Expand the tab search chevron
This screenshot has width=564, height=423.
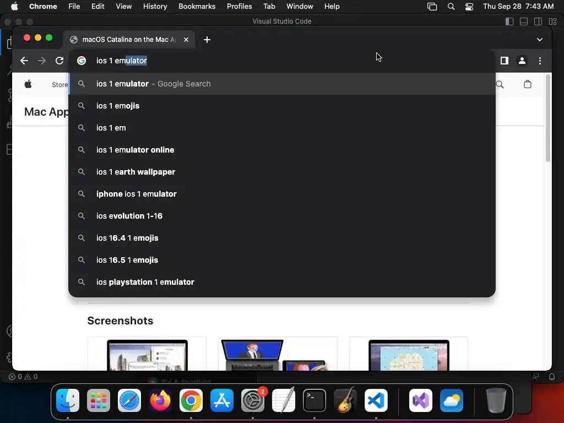pos(540,40)
